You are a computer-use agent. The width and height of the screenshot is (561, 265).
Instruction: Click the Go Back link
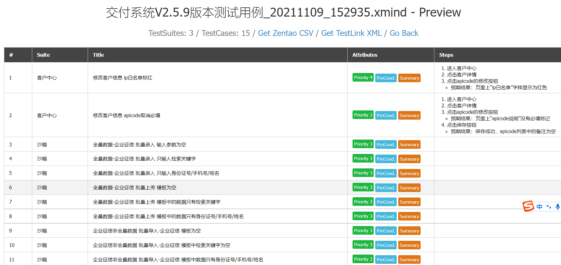[x=404, y=33]
